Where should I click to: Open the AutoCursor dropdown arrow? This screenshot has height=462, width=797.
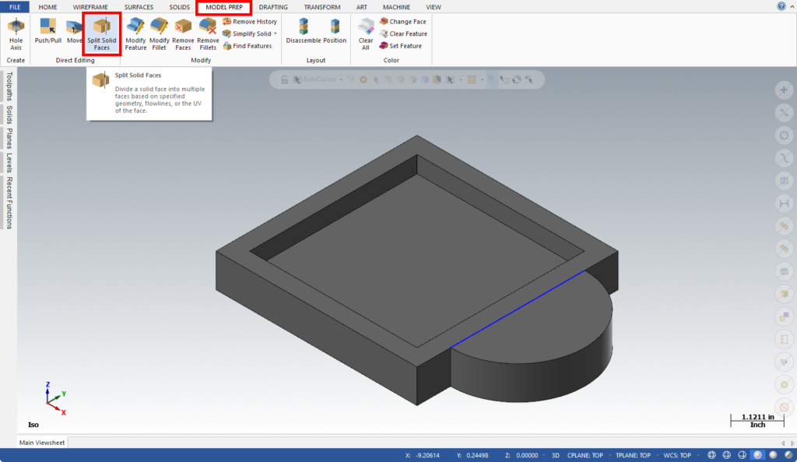(341, 79)
